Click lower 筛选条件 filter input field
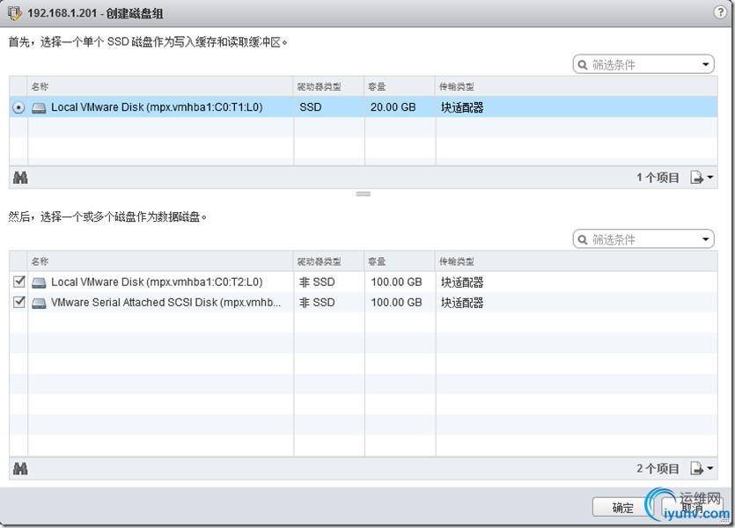This screenshot has width=735, height=528. 643,239
